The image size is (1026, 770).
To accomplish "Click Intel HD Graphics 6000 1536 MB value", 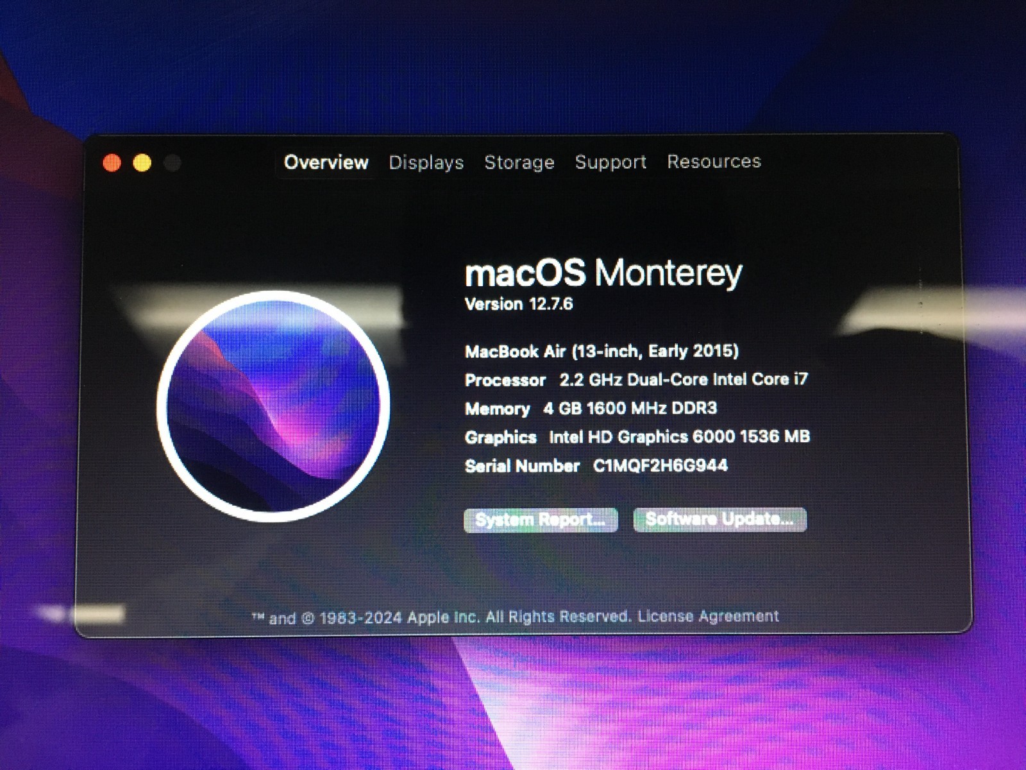I will pyautogui.click(x=679, y=437).
